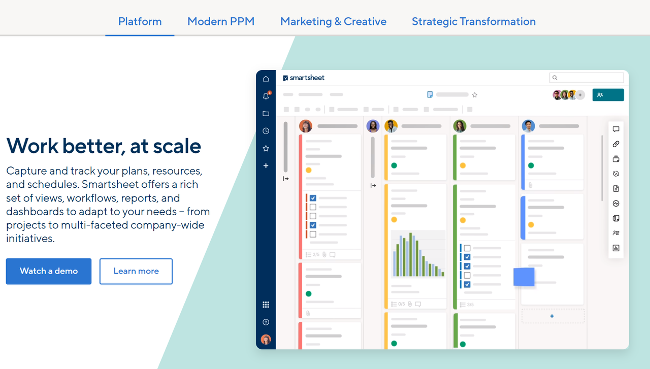Open the Publish upload-file icon
This screenshot has width=650, height=369.
tap(616, 189)
